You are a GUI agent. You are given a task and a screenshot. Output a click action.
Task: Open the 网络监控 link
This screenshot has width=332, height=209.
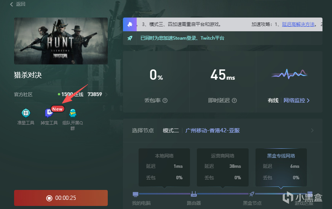click(297, 100)
